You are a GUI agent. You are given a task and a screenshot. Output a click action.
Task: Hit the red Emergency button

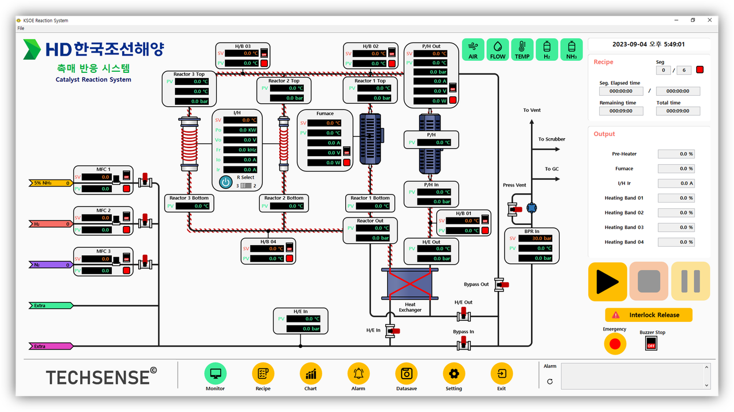[x=615, y=344]
